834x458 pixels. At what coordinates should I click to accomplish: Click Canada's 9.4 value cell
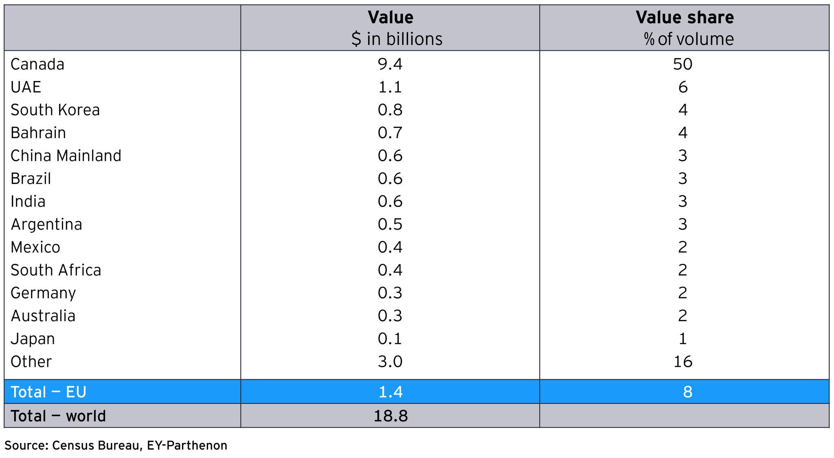[390, 64]
